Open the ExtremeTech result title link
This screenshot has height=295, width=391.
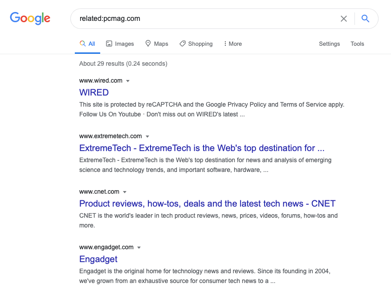tap(202, 148)
